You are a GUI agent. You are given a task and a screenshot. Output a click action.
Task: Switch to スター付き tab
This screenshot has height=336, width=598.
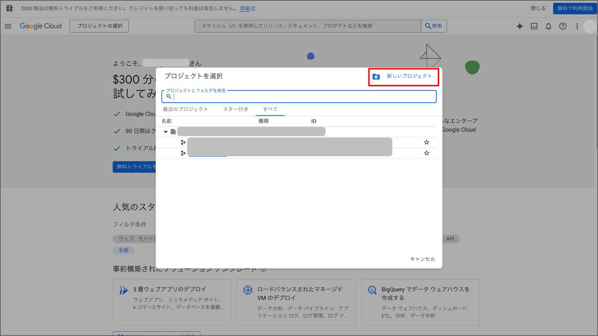coord(235,109)
